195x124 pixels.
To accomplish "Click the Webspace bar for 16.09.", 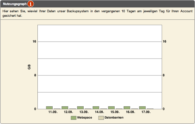I will [127, 108].
